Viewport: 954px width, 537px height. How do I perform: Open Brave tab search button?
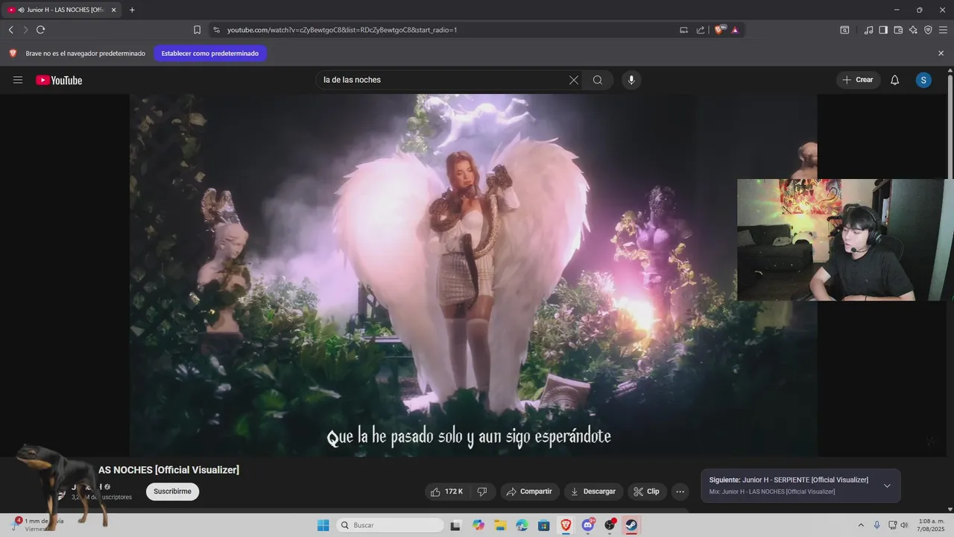[844, 30]
